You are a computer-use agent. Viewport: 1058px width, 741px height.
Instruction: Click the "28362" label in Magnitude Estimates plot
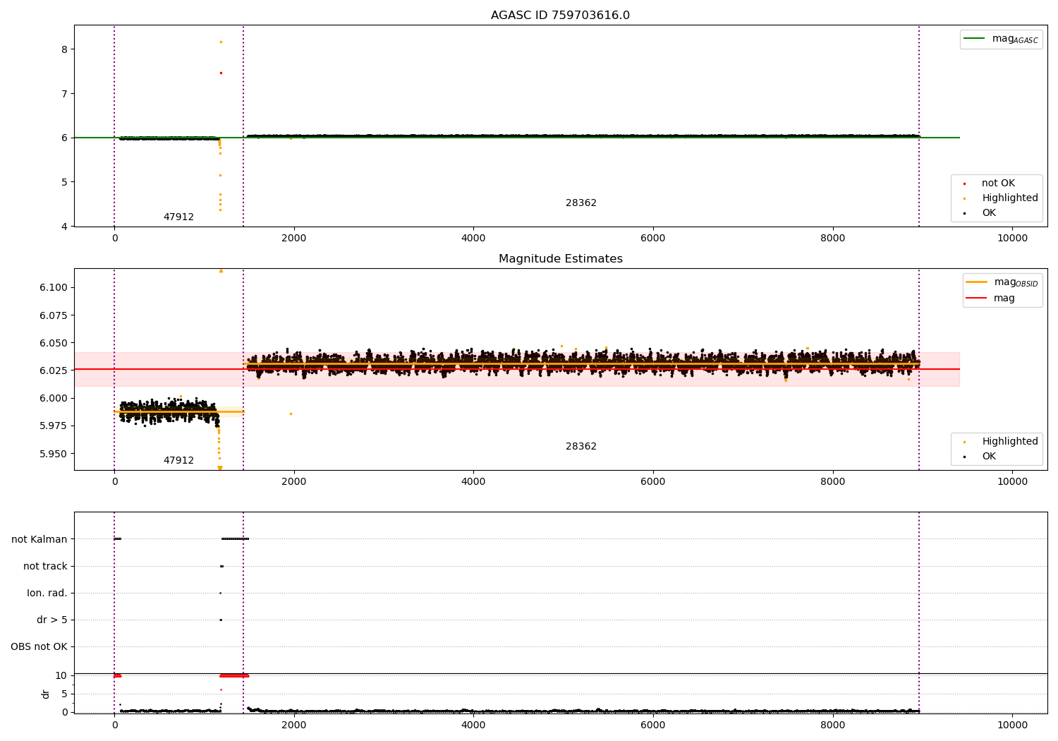[581, 446]
